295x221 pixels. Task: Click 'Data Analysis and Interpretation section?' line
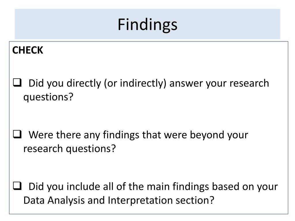pos(119,200)
